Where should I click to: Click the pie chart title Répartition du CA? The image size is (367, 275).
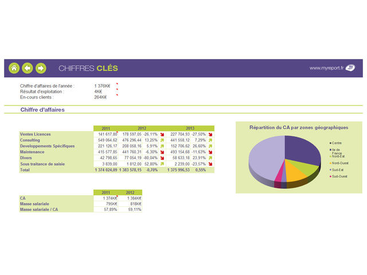tap(299, 128)
